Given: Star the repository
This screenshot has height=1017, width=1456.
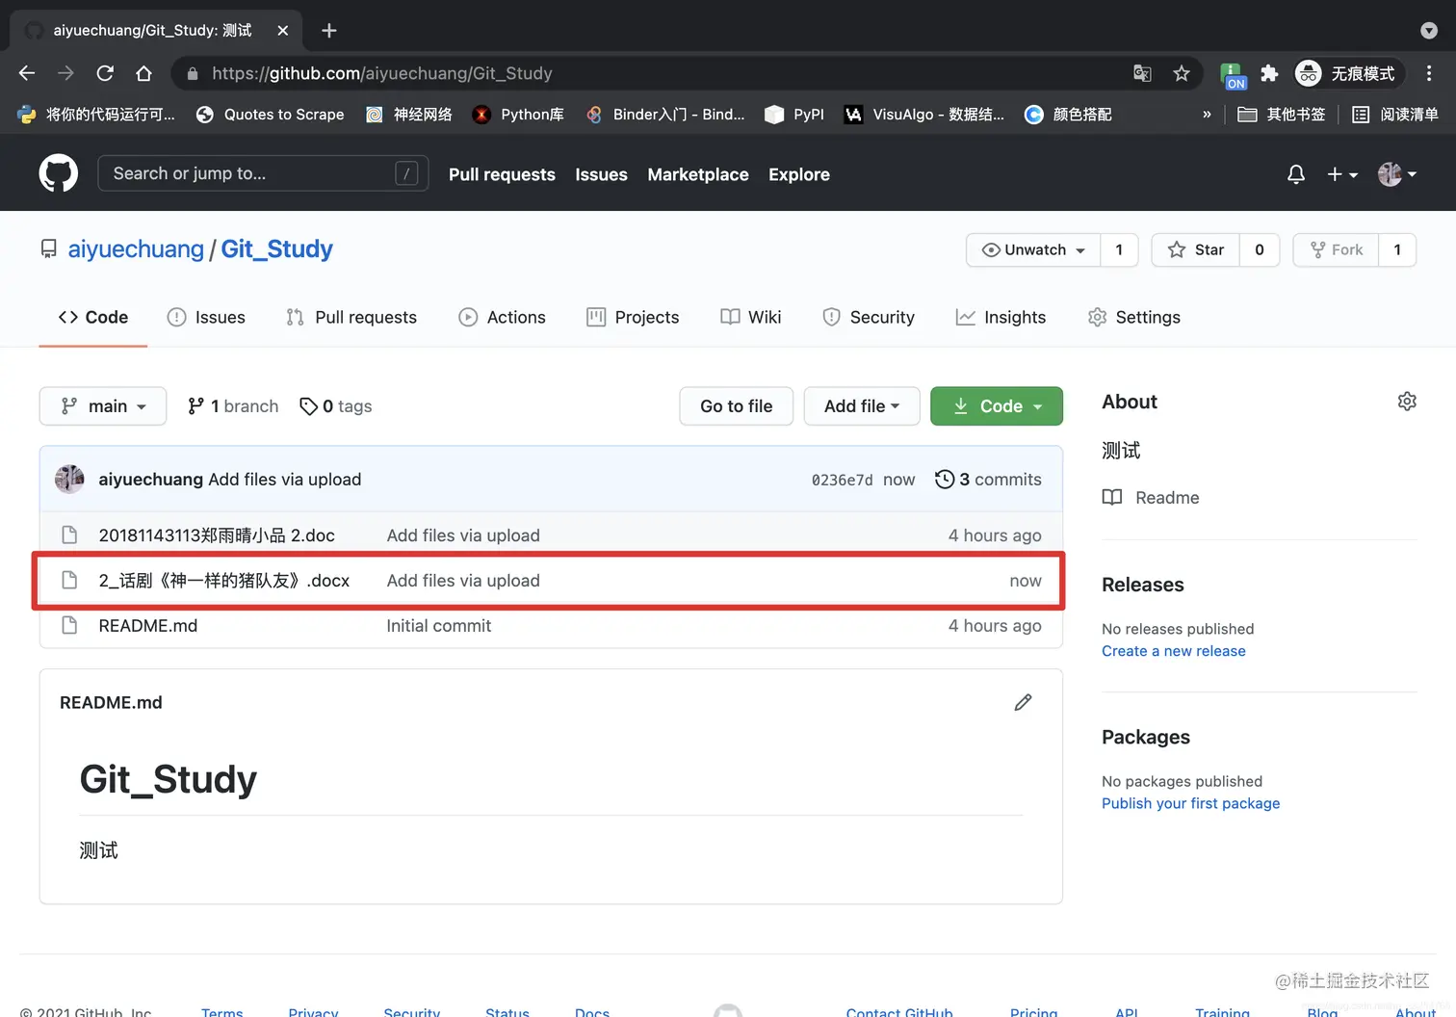Looking at the screenshot, I should [1195, 250].
